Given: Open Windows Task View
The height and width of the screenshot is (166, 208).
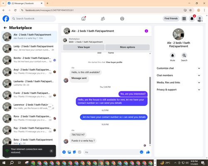Looking at the screenshot, I should [x=20, y=163].
